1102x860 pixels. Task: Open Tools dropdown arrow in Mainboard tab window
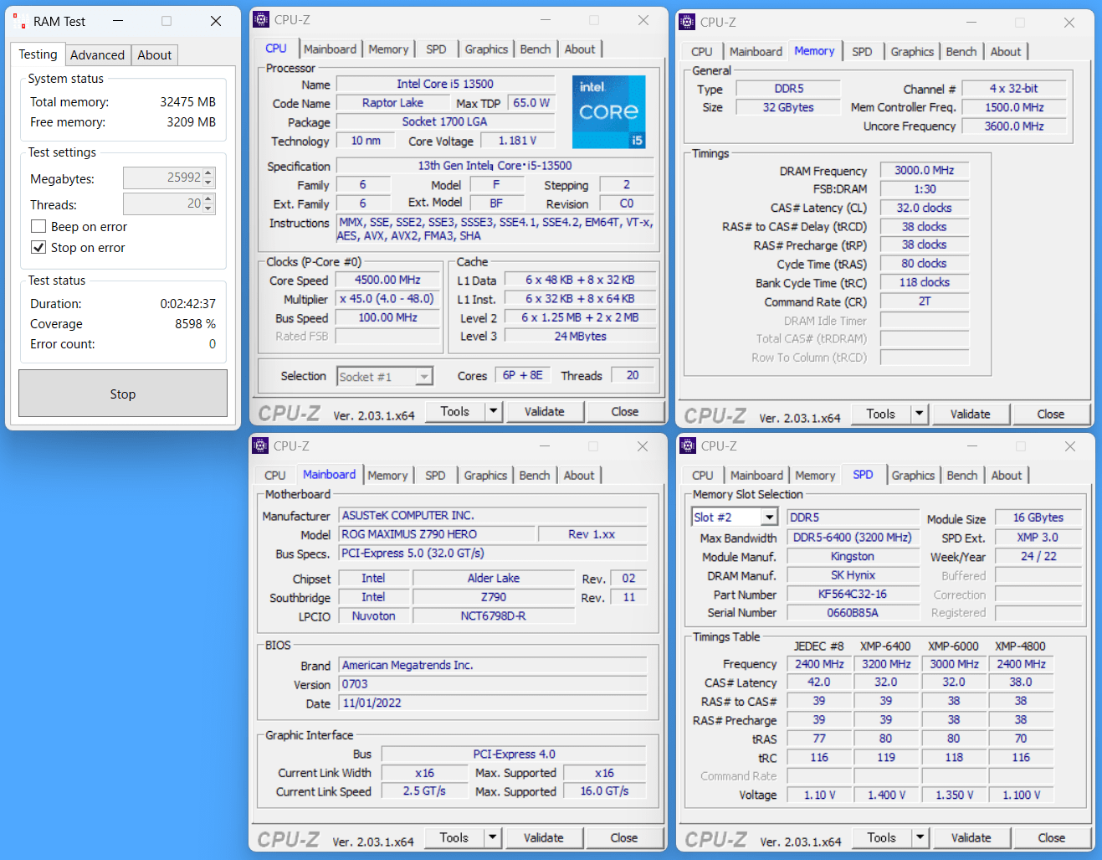click(x=492, y=837)
